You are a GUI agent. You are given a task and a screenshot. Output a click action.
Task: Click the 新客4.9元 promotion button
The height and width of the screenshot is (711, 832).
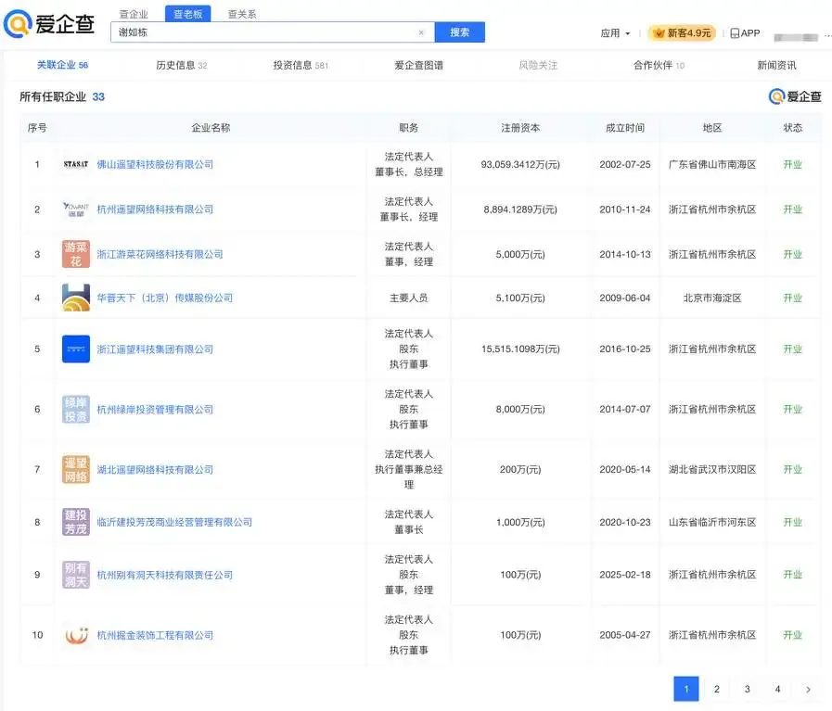point(682,33)
